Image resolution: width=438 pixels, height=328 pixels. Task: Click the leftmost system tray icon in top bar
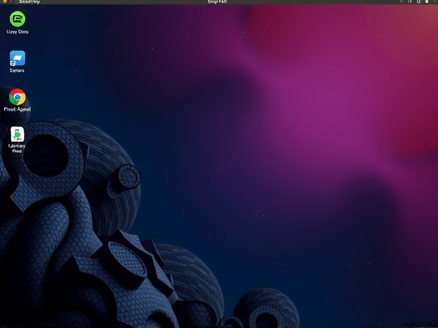click(x=401, y=2)
